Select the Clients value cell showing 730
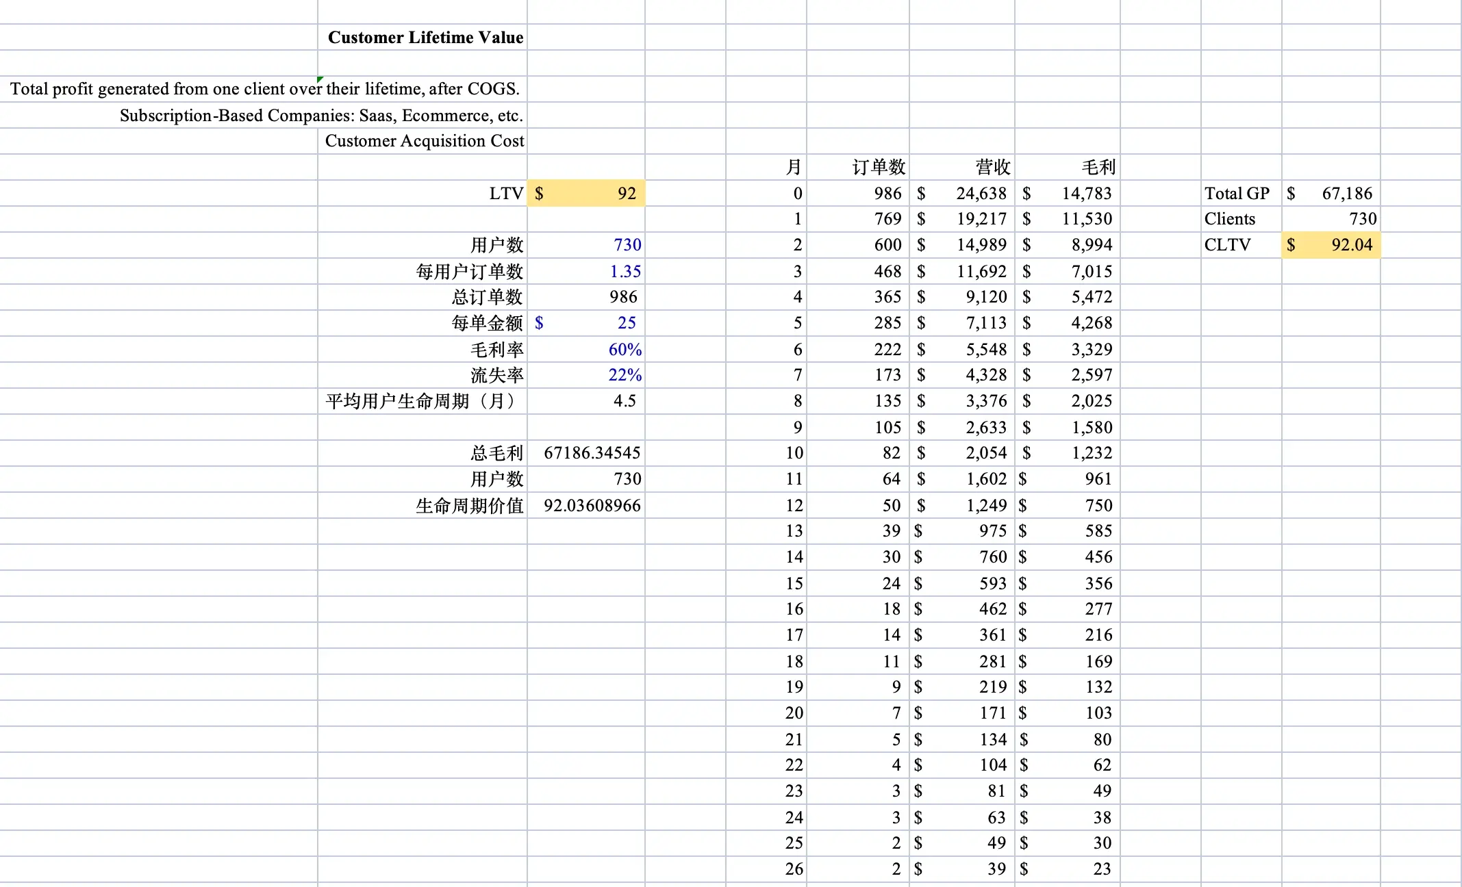 point(1331,219)
